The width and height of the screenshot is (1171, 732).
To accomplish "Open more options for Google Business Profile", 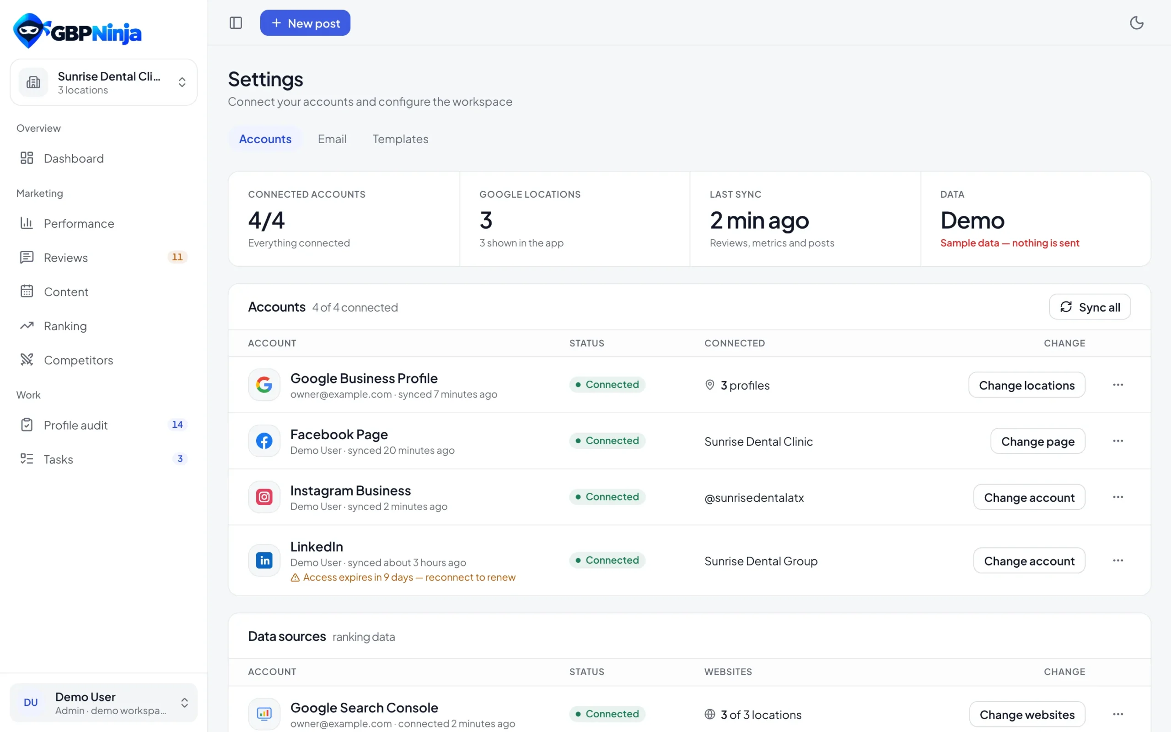I will tap(1118, 385).
